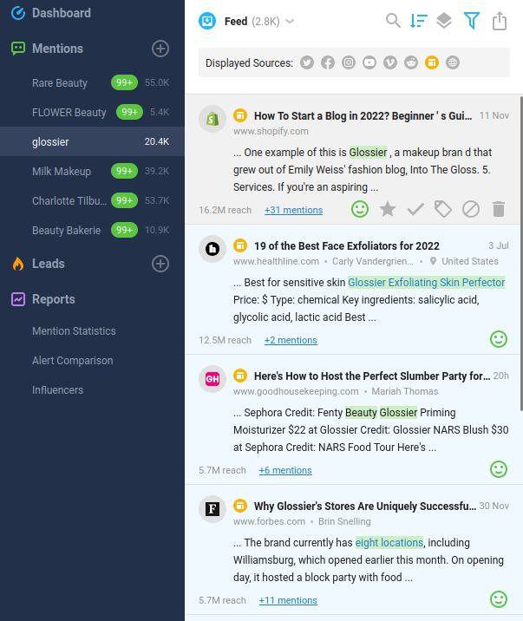Toggle the Twitter source filter
This screenshot has width=523, height=621.
pyautogui.click(x=307, y=62)
